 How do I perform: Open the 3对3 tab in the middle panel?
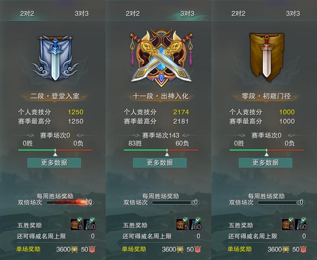187,14
